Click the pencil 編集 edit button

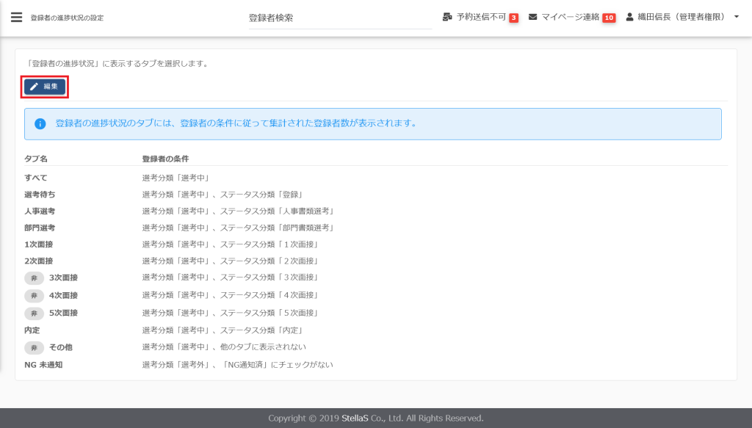coord(45,87)
